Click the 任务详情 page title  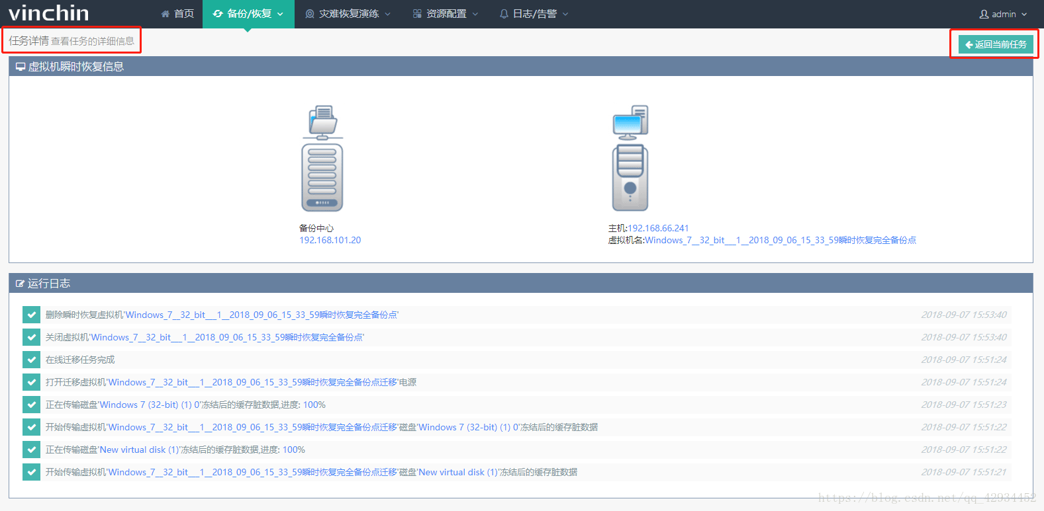pos(28,40)
